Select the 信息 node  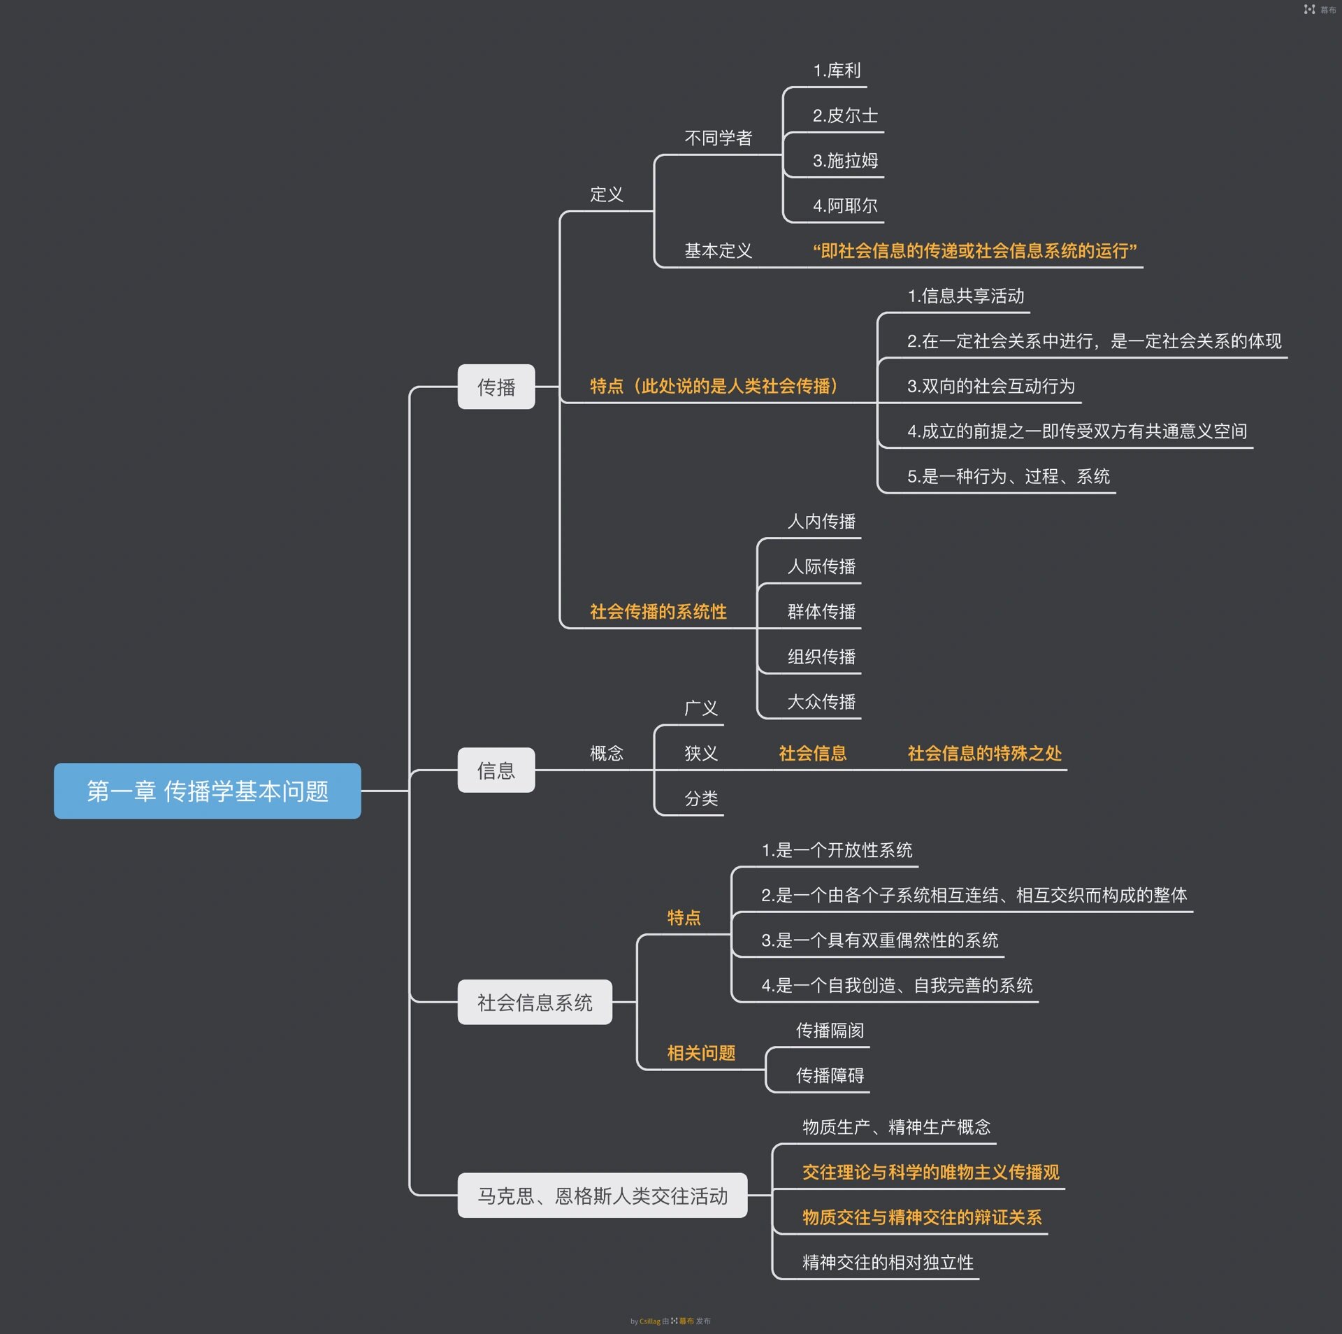point(496,770)
